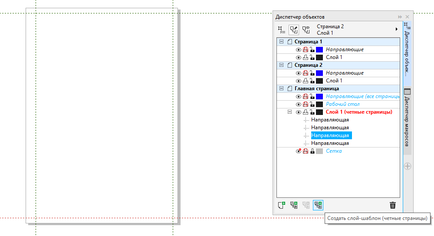Switch to the Диспетчер макросов side tab
The width and height of the screenshot is (434, 236).
(407, 121)
